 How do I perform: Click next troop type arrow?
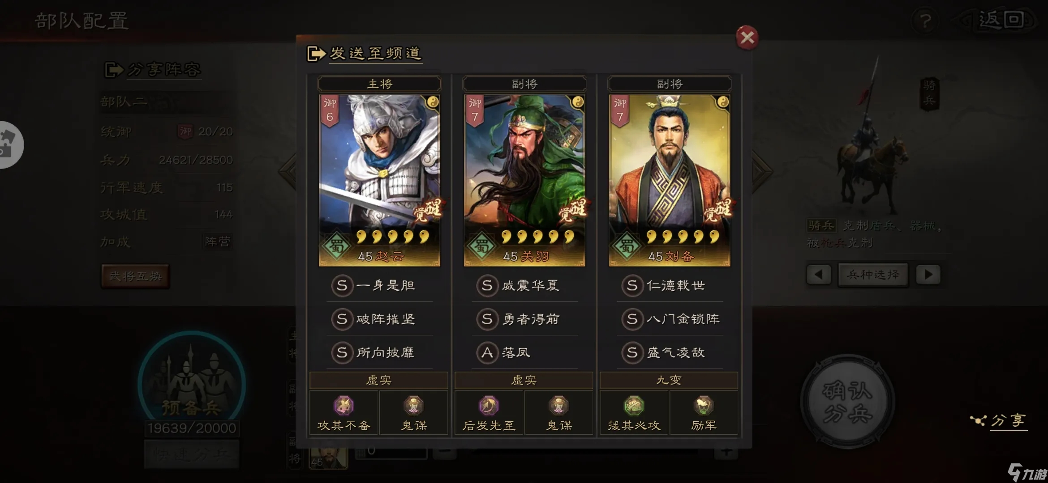point(928,275)
